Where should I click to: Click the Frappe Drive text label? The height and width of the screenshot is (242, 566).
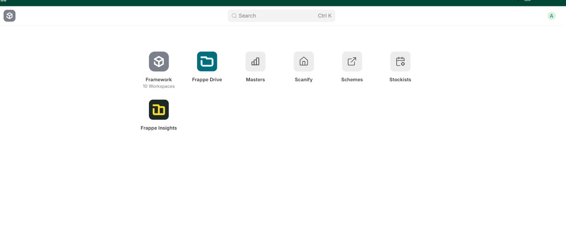coord(207,80)
